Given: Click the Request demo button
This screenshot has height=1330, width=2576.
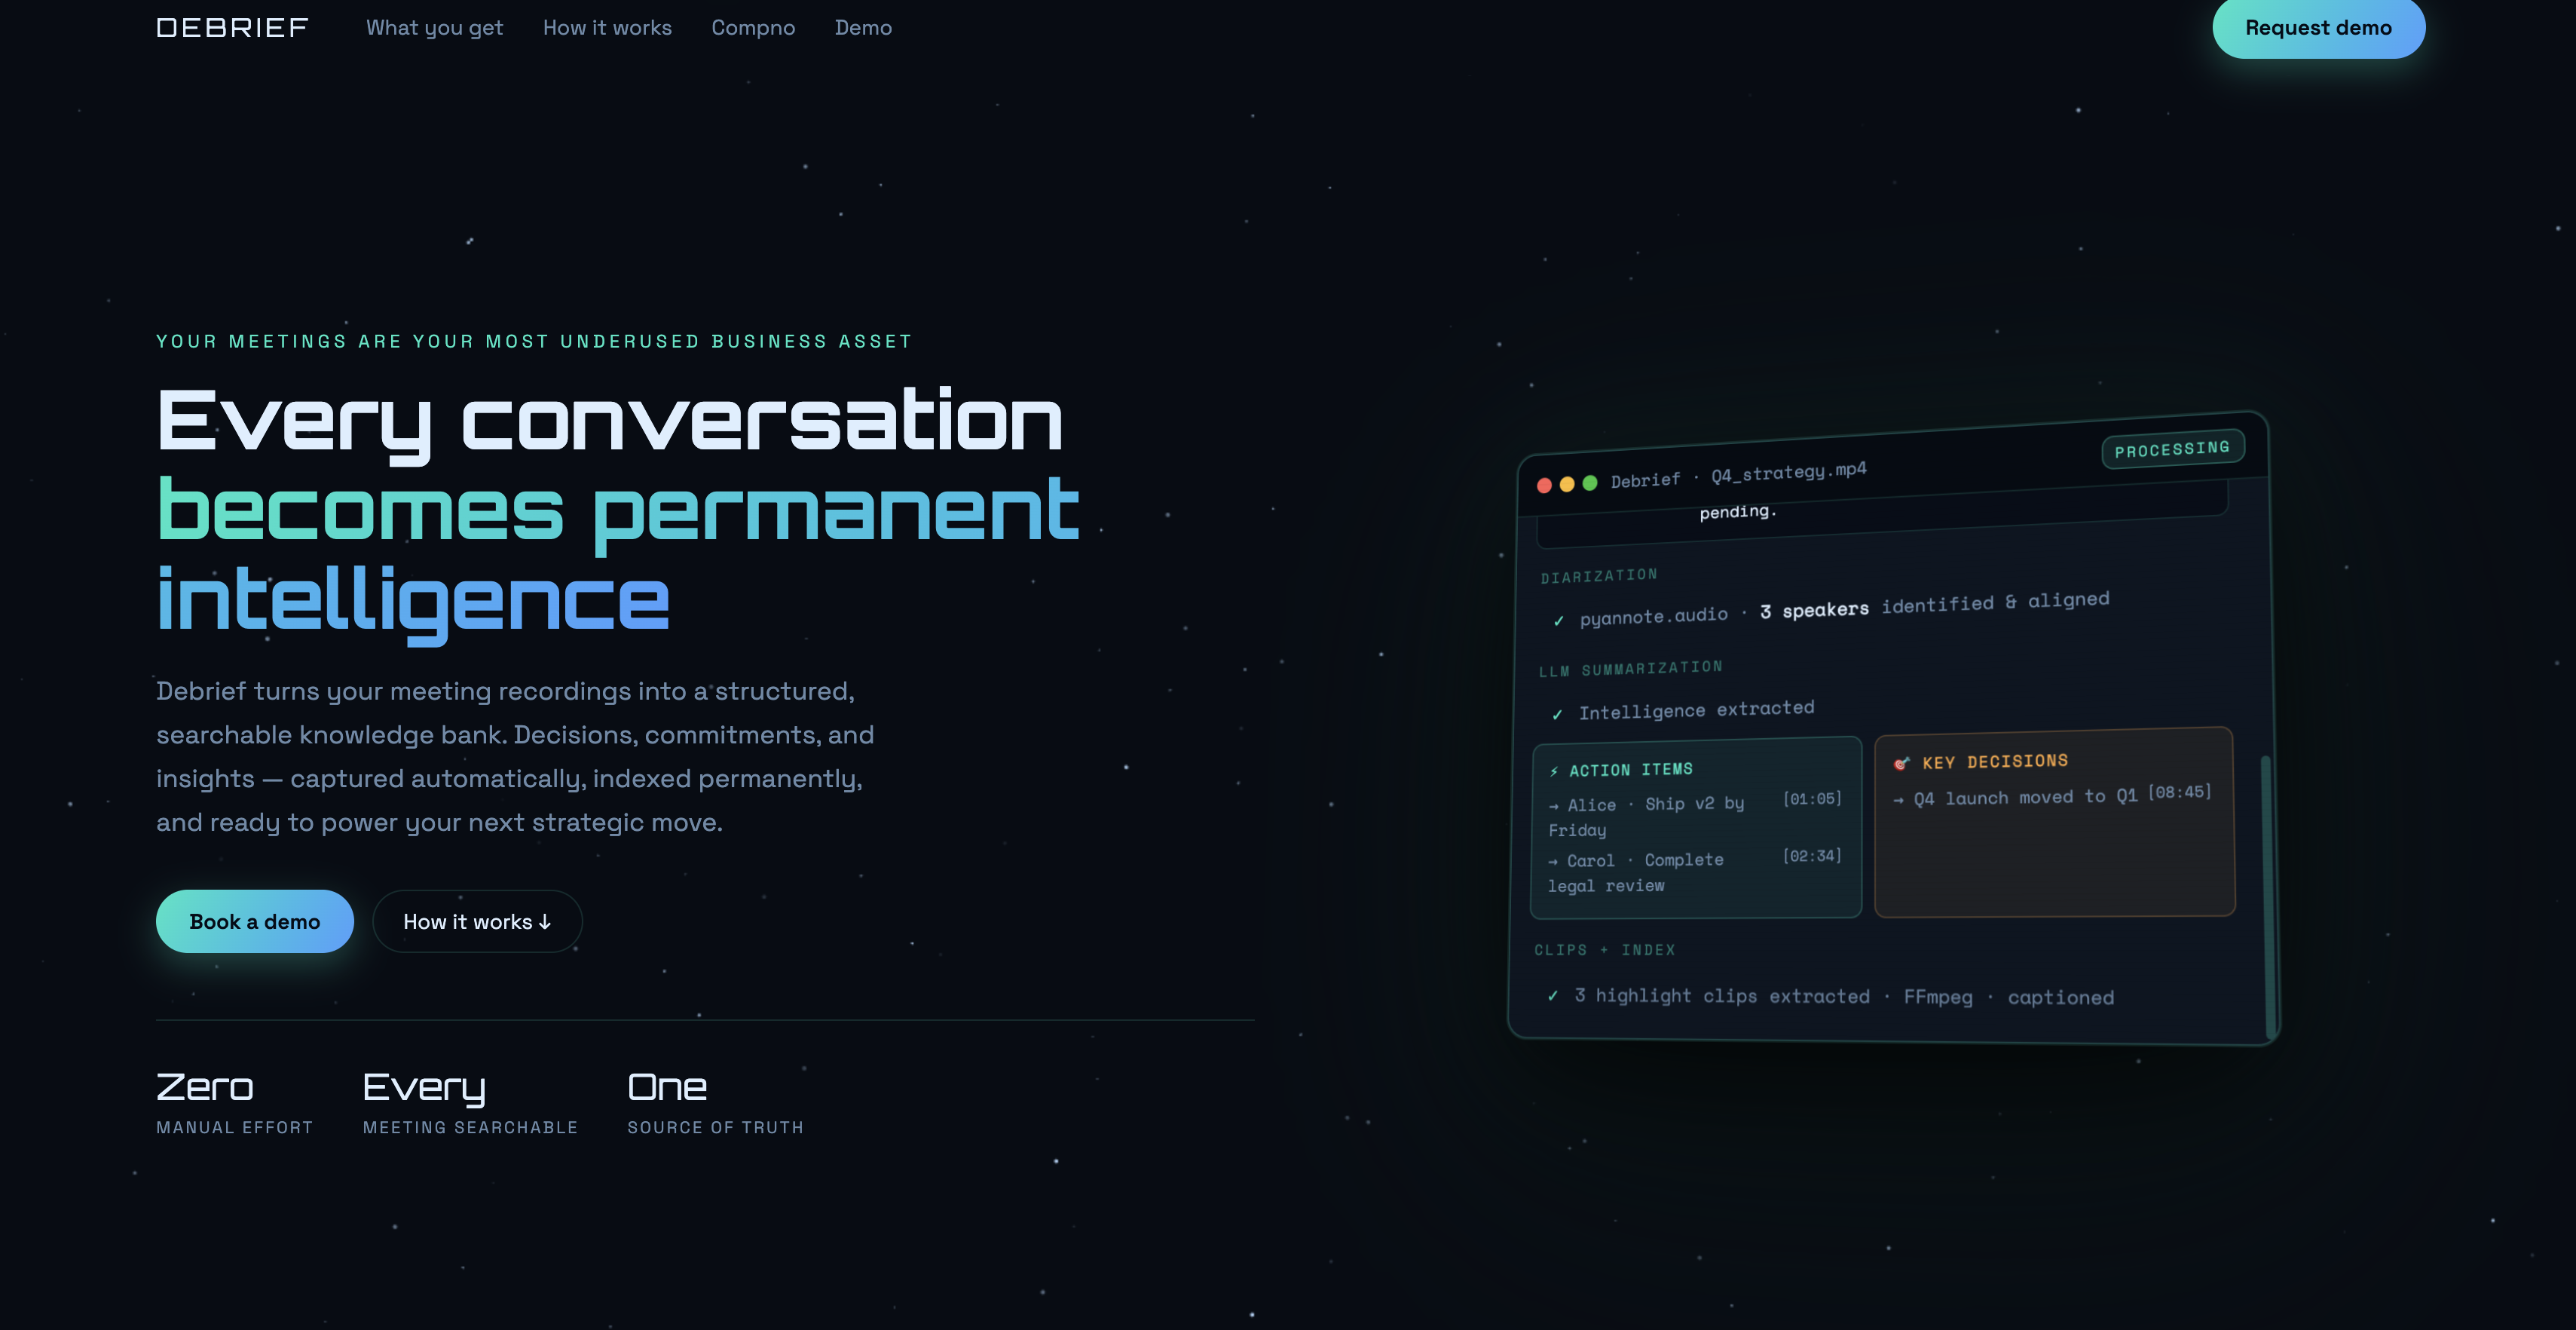Looking at the screenshot, I should (2318, 28).
